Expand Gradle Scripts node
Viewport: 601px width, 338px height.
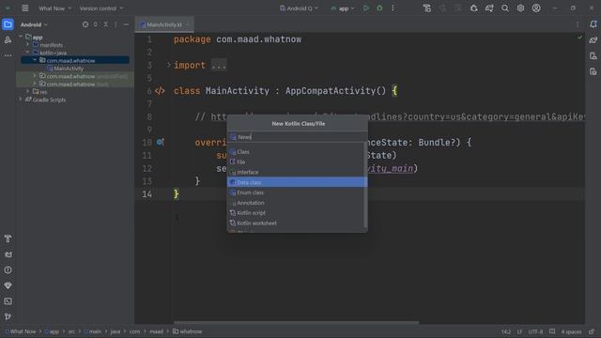click(21, 100)
